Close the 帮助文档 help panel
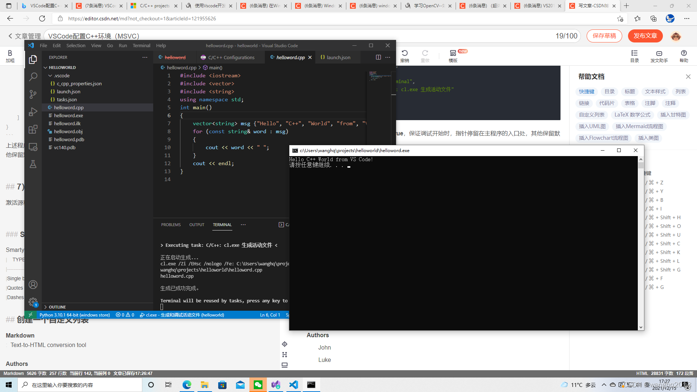This screenshot has width=697, height=392. 688,77
